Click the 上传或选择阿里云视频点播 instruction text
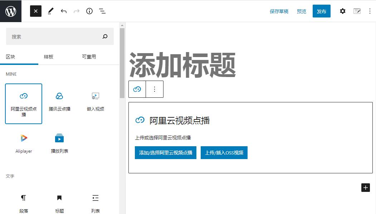The width and height of the screenshot is (376, 214). tap(163, 138)
